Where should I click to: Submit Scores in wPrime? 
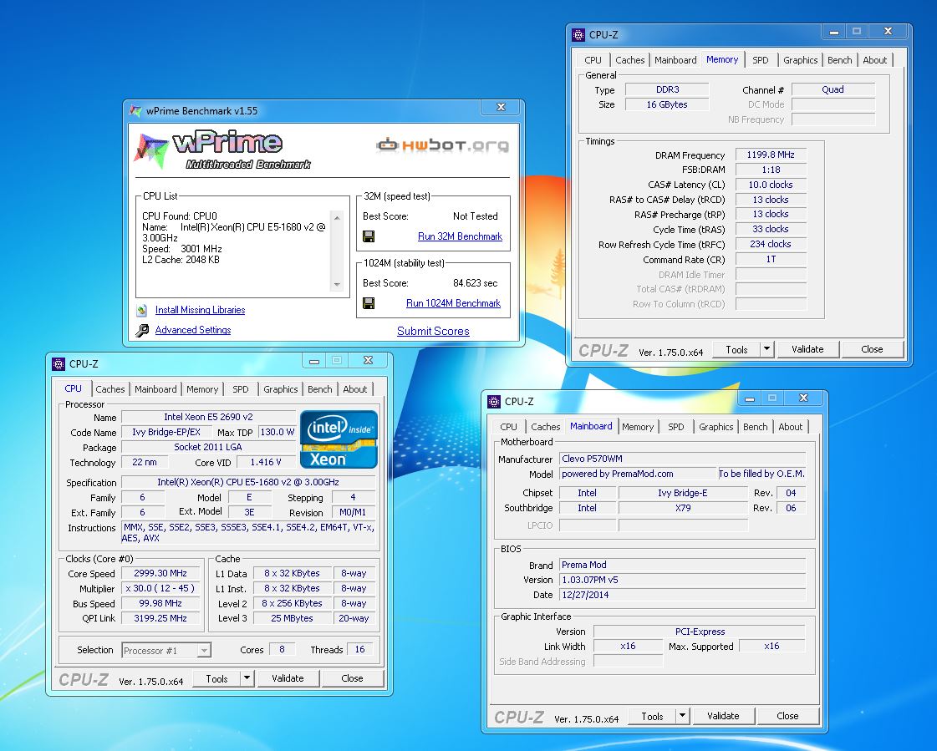[x=433, y=332]
